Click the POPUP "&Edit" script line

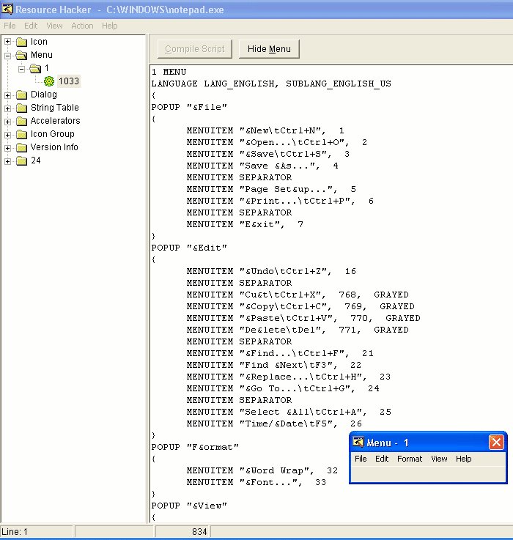pyautogui.click(x=189, y=248)
